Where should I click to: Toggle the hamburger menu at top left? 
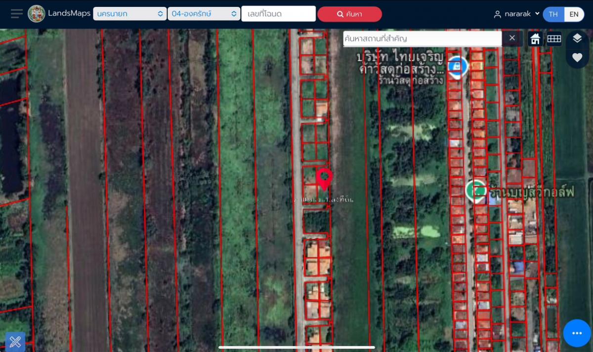16,13
